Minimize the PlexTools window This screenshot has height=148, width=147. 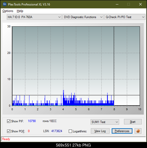click(x=117, y=4)
